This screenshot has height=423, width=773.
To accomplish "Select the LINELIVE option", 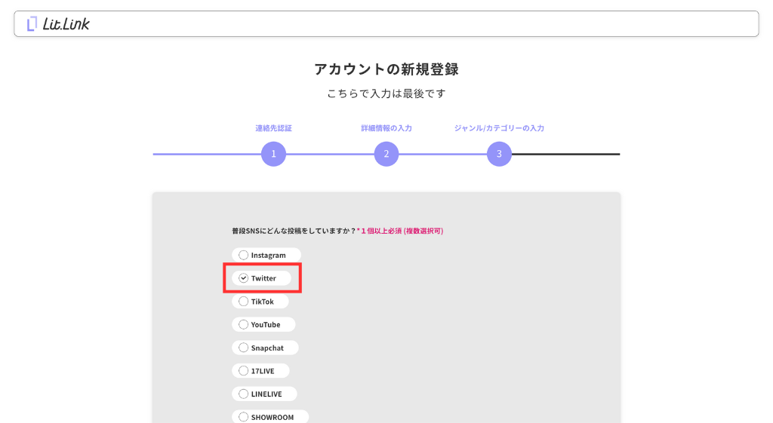I will 265,394.
